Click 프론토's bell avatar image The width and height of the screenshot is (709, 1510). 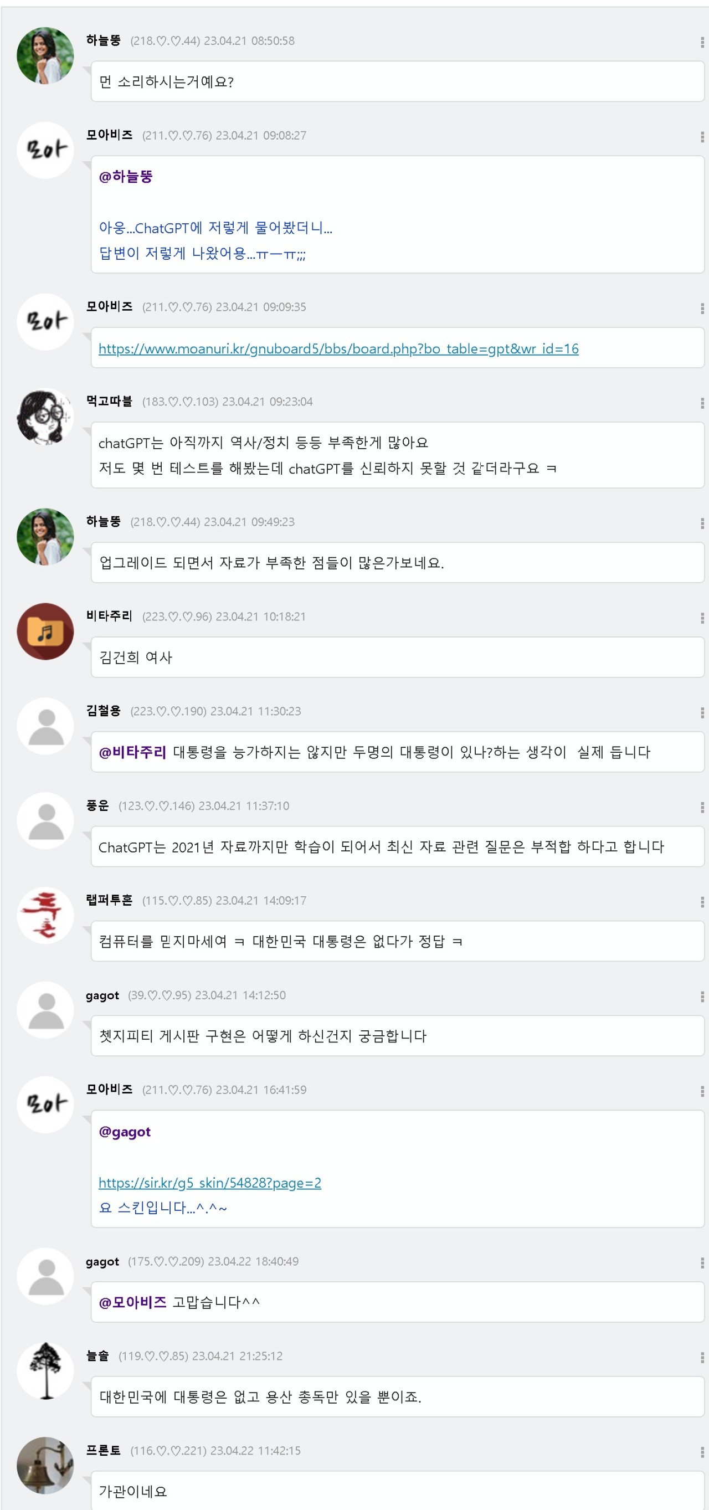pos(45,1465)
